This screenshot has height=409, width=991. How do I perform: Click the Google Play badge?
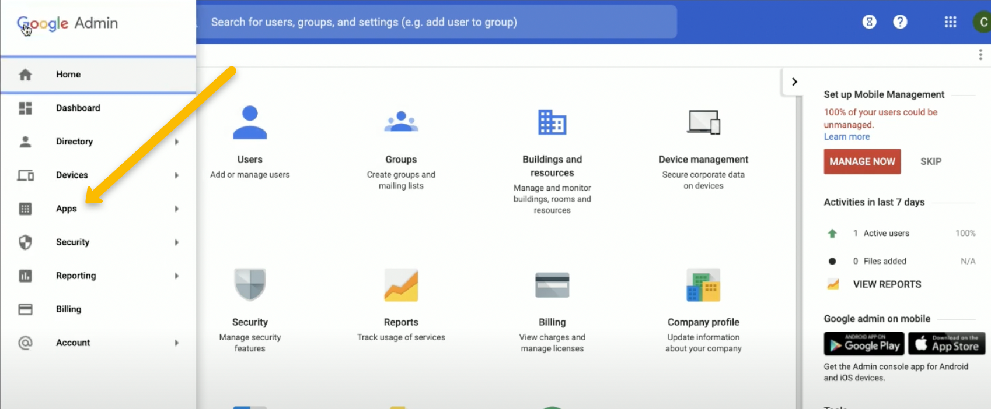[864, 344]
